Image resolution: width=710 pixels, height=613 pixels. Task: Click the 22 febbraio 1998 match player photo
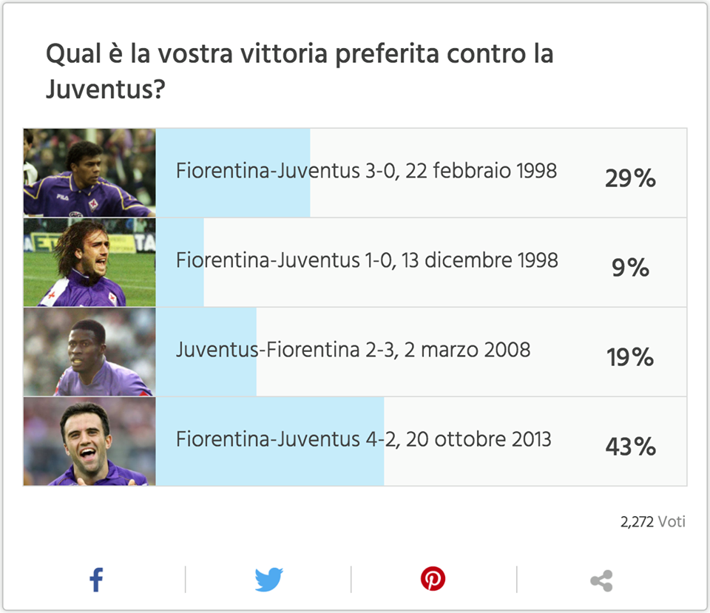[89, 173]
